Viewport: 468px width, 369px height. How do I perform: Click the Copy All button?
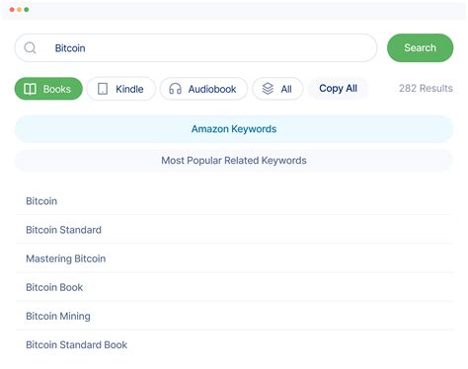tap(338, 89)
